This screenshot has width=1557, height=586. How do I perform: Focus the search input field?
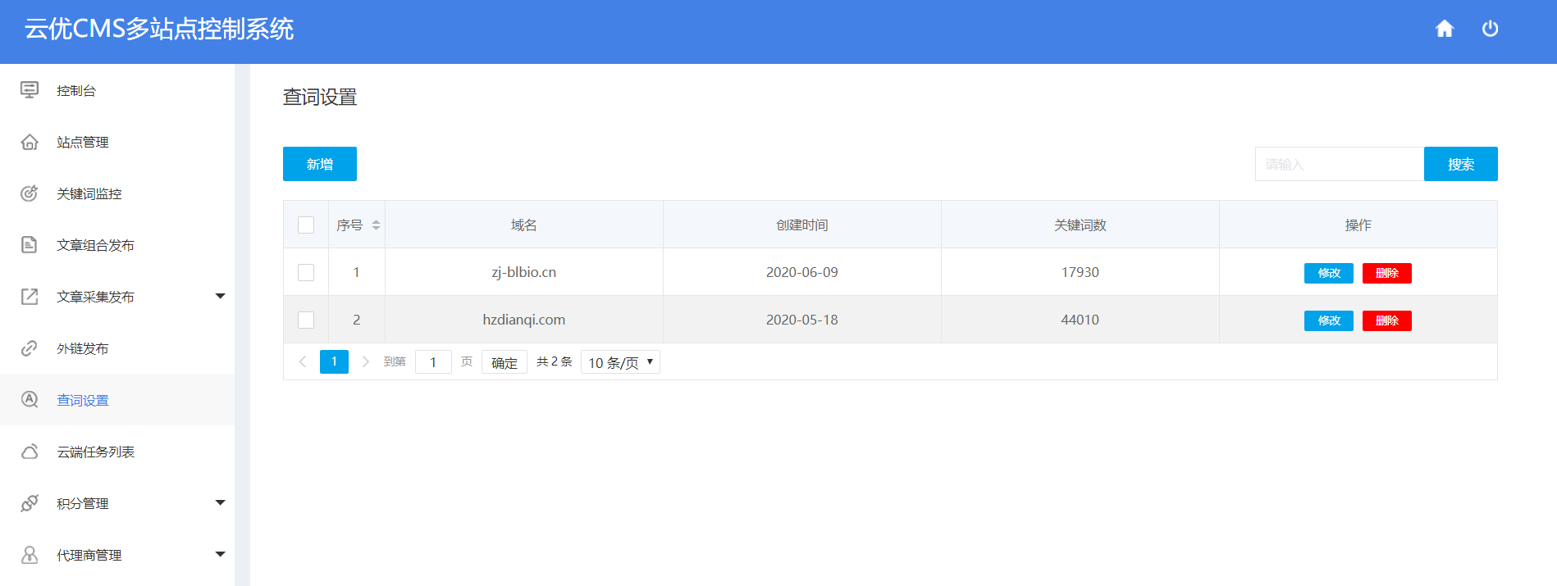1339,164
